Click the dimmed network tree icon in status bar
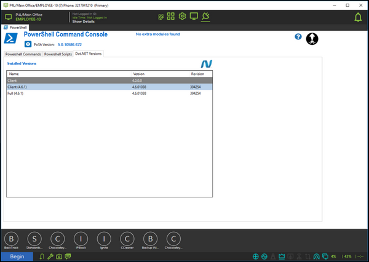The height and width of the screenshot is (262, 369). [299, 256]
